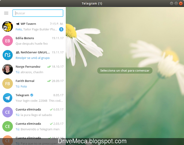Select purple CE avatar dated 6.03.17

[x=8, y=112]
